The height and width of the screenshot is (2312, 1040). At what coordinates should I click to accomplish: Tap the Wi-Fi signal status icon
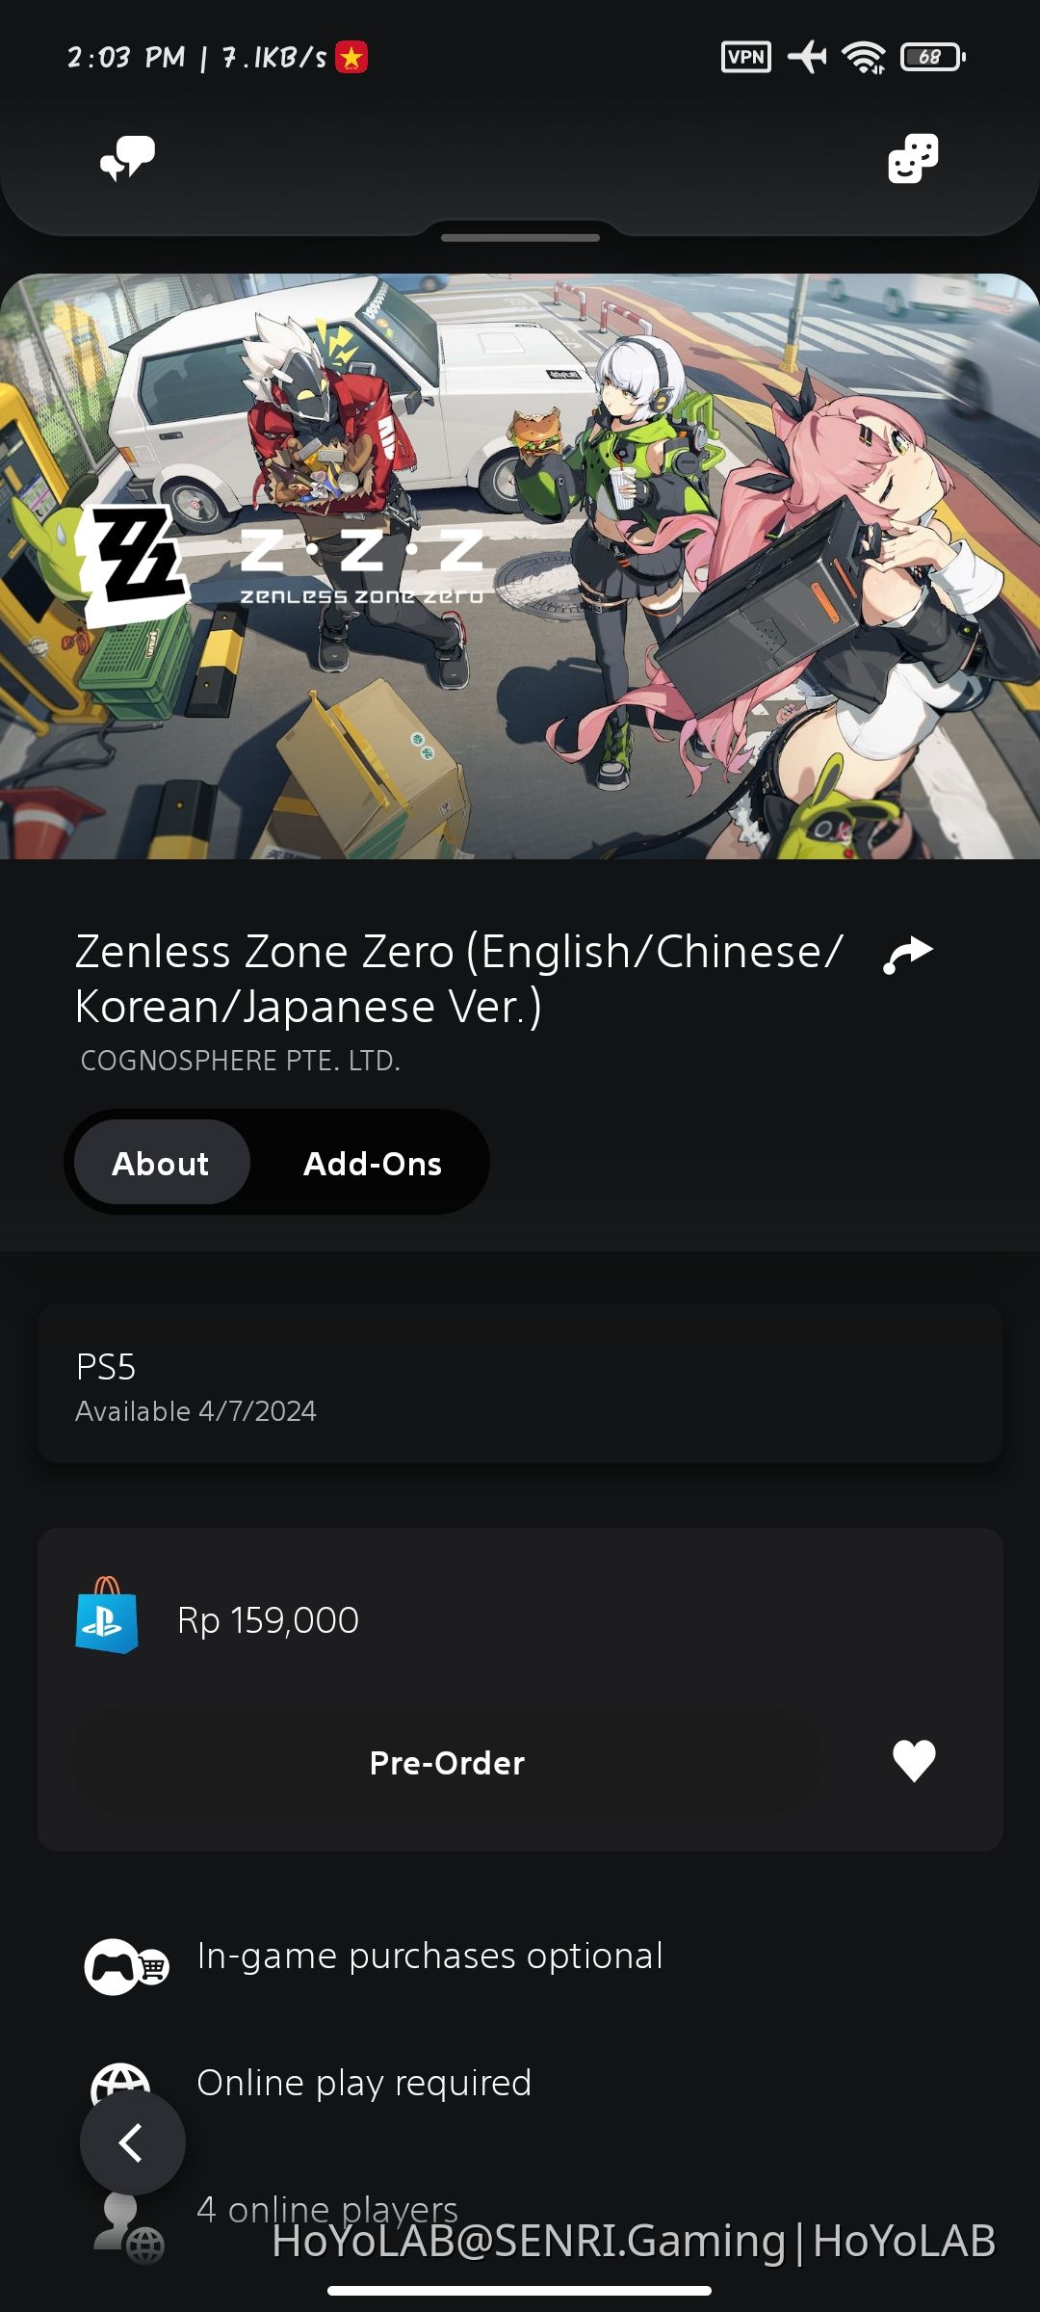pyautogui.click(x=864, y=58)
